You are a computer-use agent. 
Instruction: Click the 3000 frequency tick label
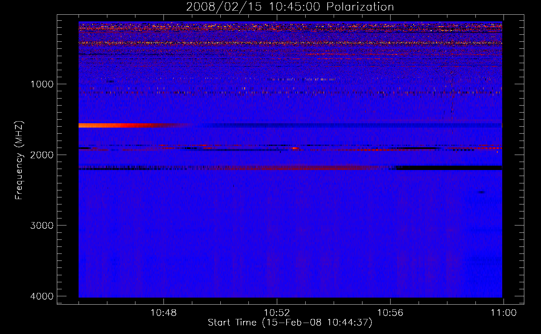(42, 225)
